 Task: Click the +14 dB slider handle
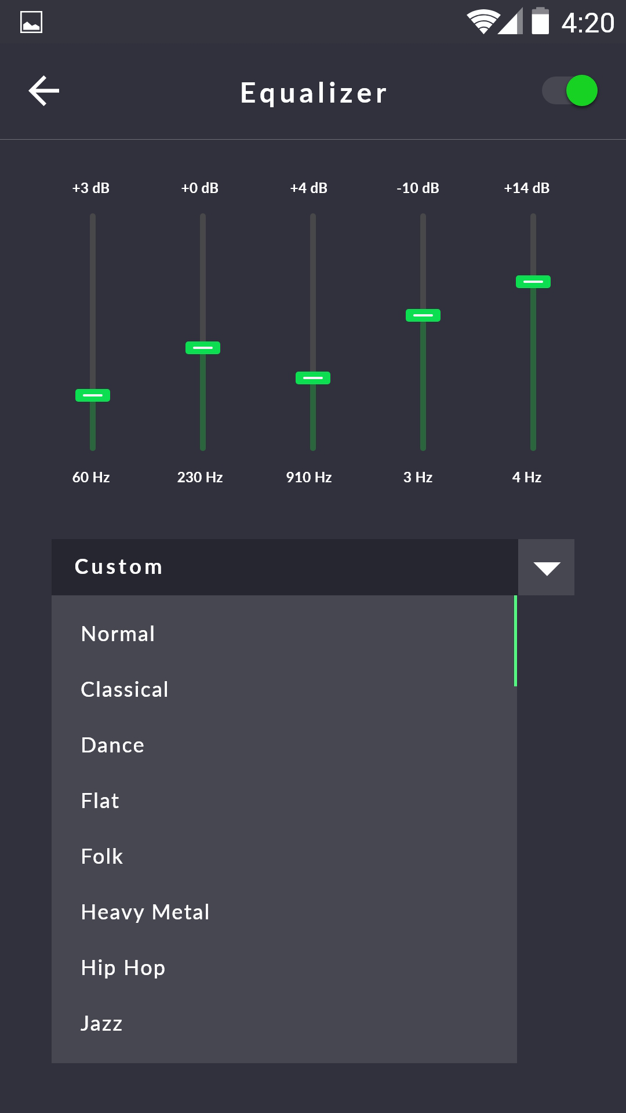coord(533,282)
